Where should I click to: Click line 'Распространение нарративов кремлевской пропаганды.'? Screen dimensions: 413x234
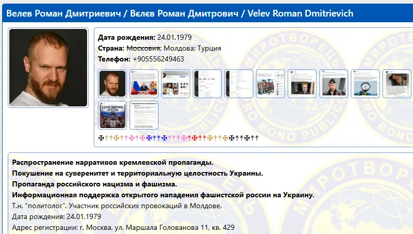pos(113,163)
